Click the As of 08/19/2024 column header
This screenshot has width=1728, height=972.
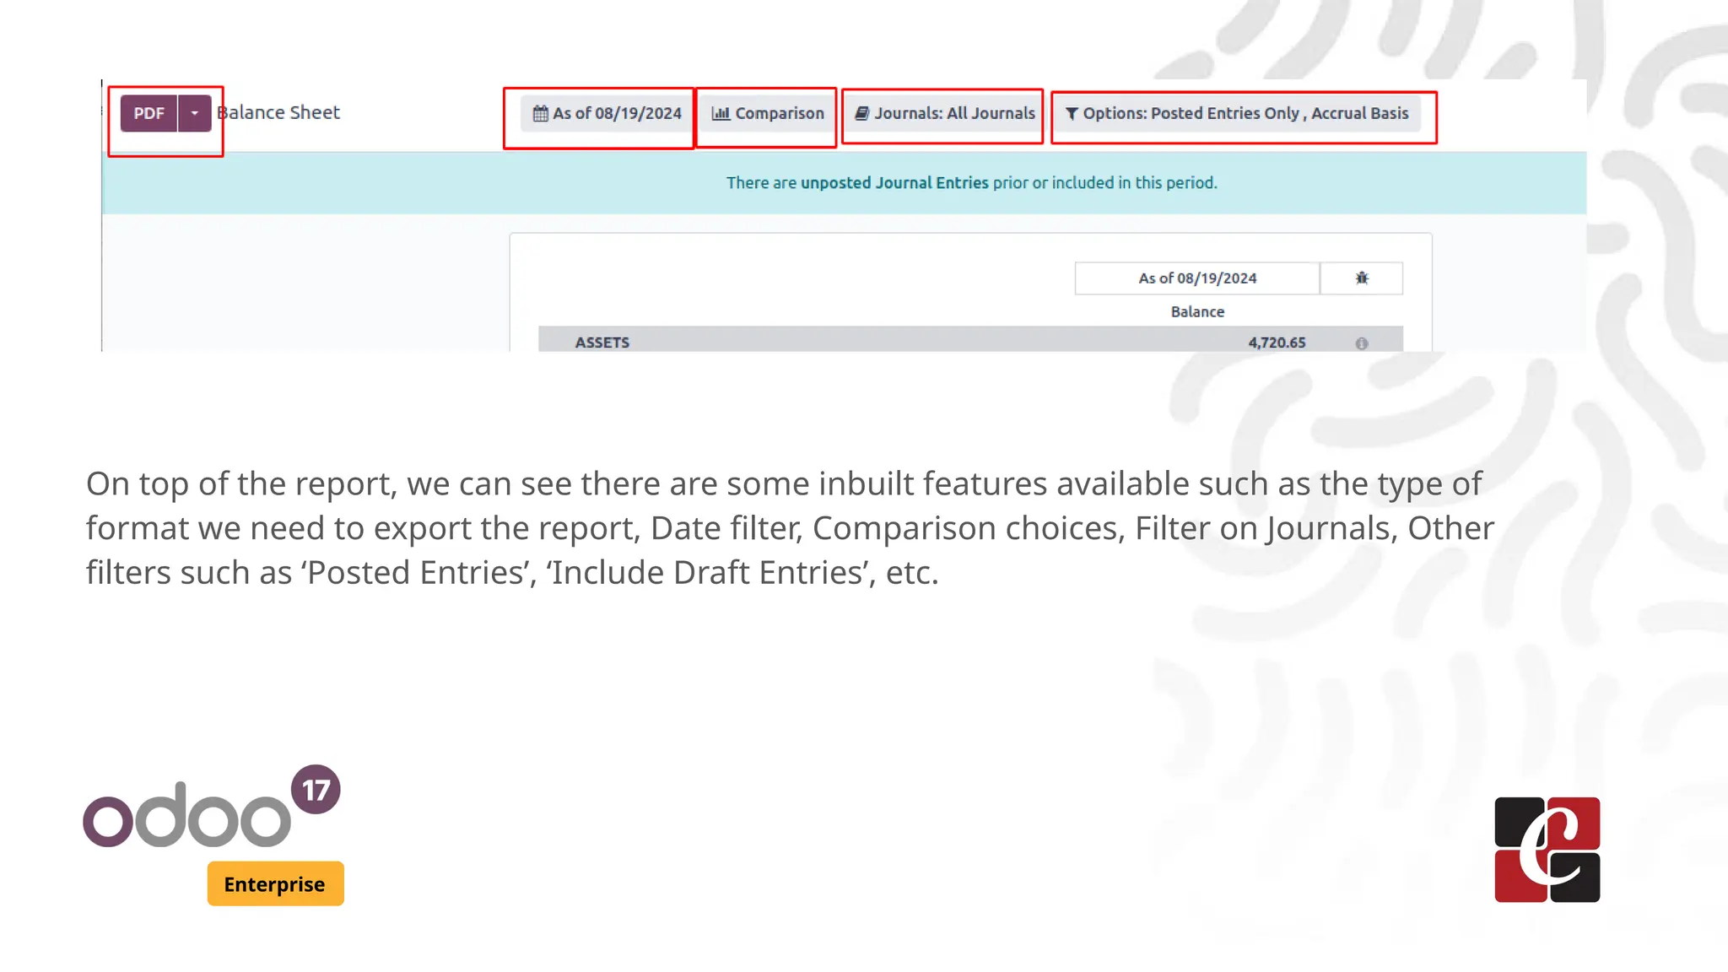point(1197,278)
